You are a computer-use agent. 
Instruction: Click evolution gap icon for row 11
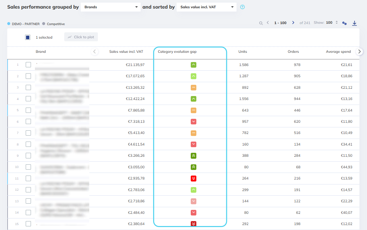[194, 179]
